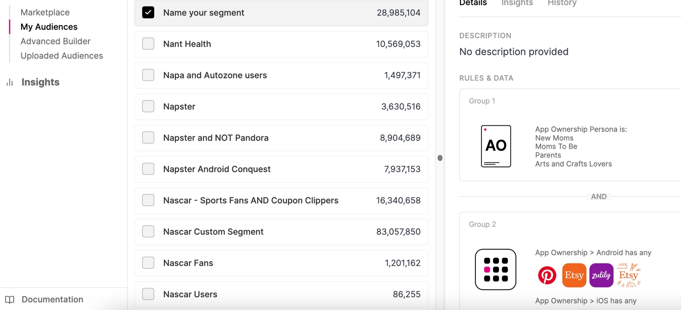Go to Advanced Builder
Screen dimensions: 681x310
click(55, 41)
